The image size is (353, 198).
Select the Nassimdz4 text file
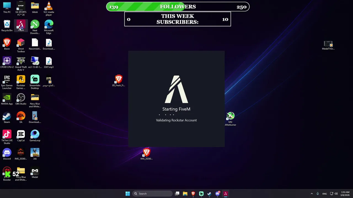[x=35, y=44]
